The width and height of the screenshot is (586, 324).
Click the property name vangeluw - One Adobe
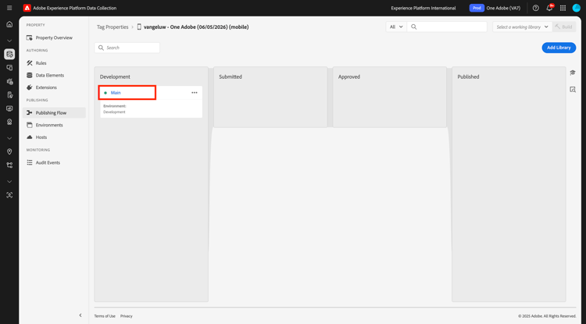click(x=196, y=27)
